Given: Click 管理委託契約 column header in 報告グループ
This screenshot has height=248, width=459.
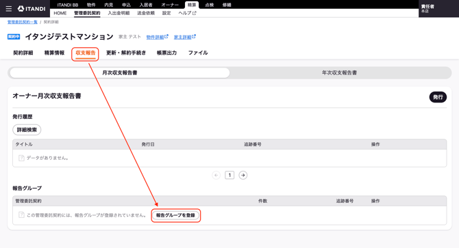Looking at the screenshot, I should pyautogui.click(x=28, y=201).
